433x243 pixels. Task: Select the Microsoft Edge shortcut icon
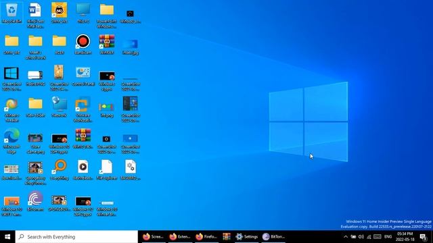pos(12,141)
